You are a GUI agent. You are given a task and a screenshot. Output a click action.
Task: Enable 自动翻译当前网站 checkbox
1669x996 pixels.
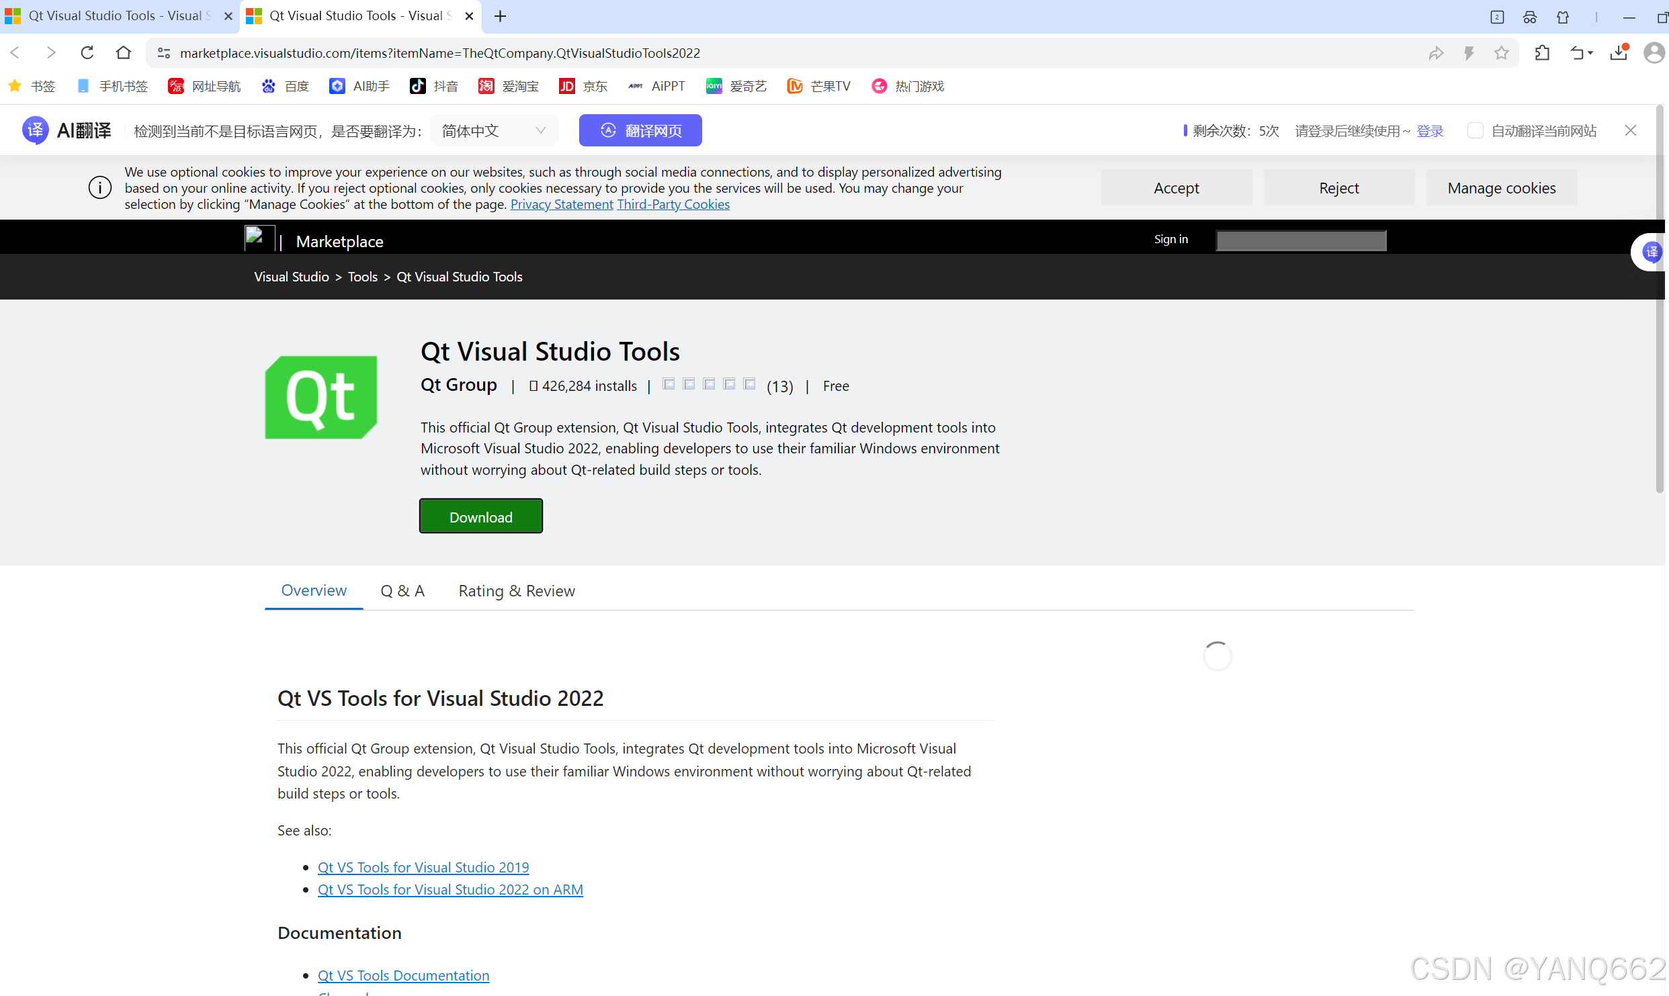1475,130
